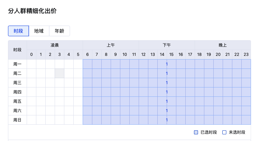Toggle the 周一 hour 0 cell
The height and width of the screenshot is (141, 255).
(x=32, y=64)
